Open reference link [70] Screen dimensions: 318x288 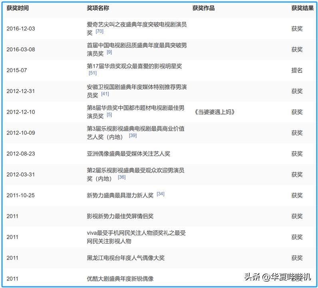pos(99,31)
